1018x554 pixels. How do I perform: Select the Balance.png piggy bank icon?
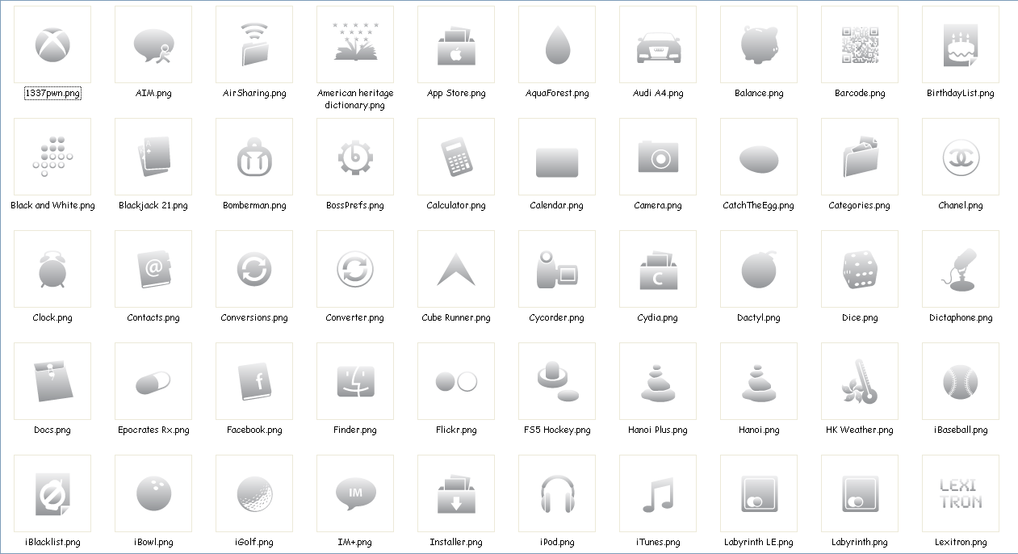(759, 44)
